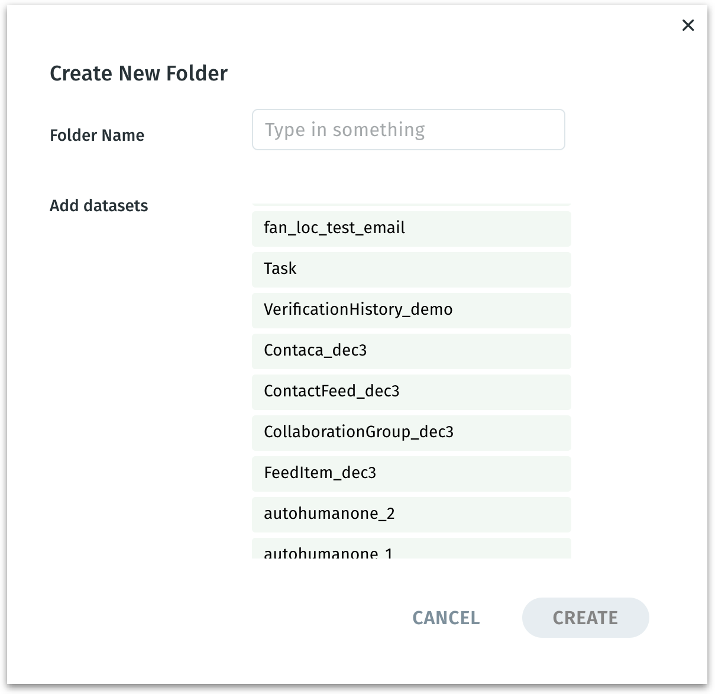Pick the FeedItem_dec3 dataset
The image size is (715, 694).
point(411,473)
